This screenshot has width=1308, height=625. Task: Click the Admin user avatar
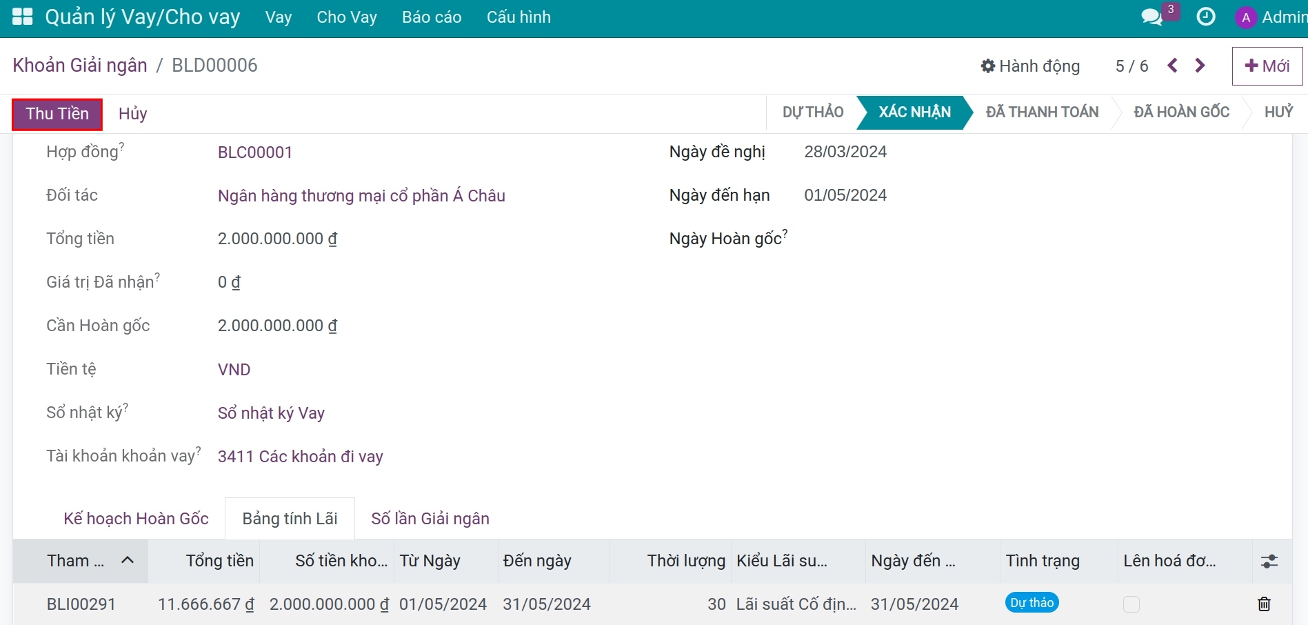(1245, 17)
